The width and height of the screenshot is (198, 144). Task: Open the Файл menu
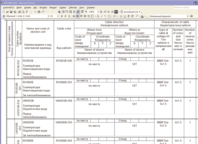point(19,8)
